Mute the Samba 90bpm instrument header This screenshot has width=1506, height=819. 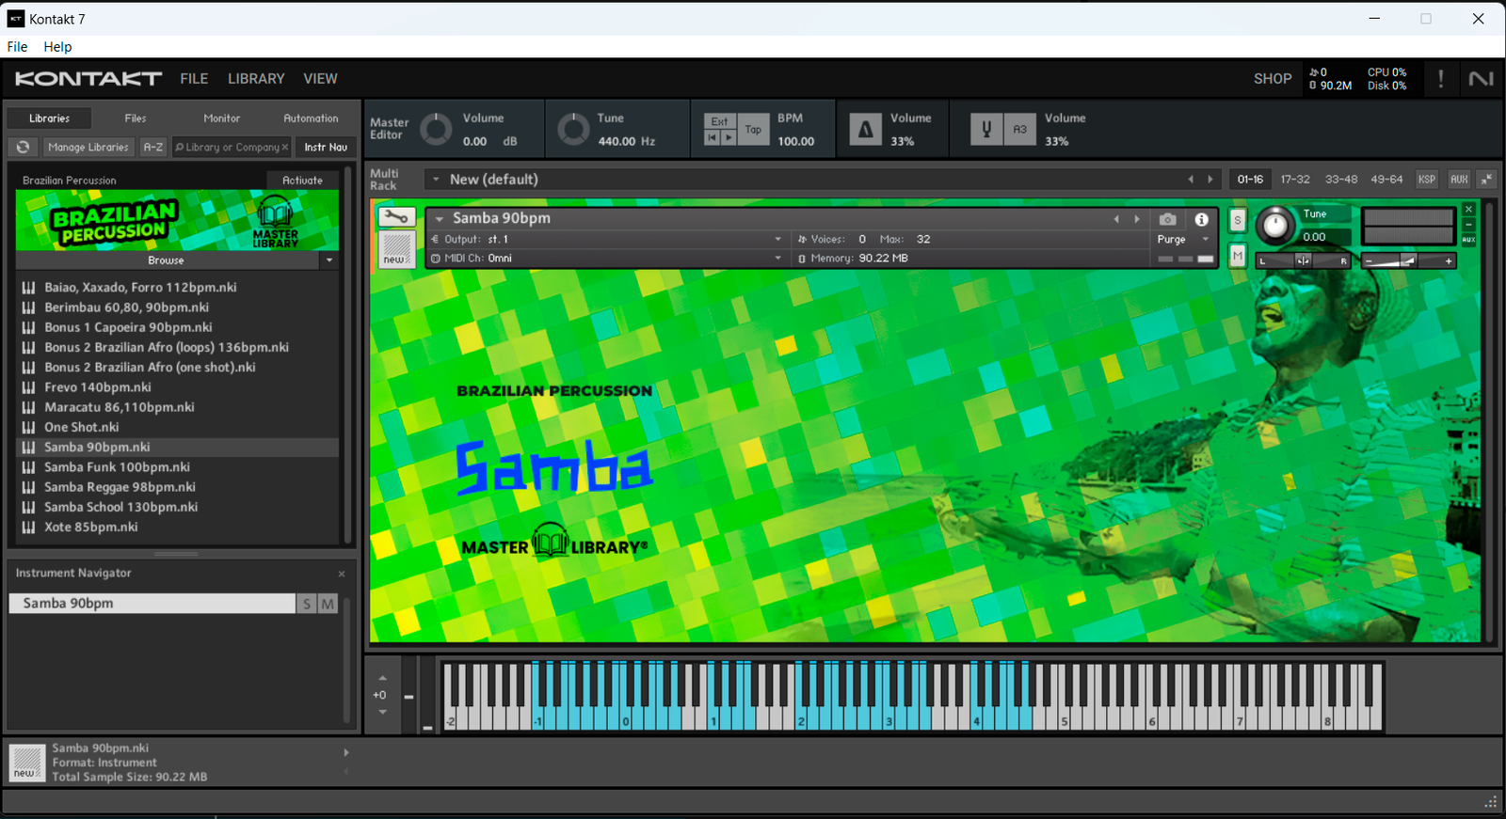(1238, 256)
